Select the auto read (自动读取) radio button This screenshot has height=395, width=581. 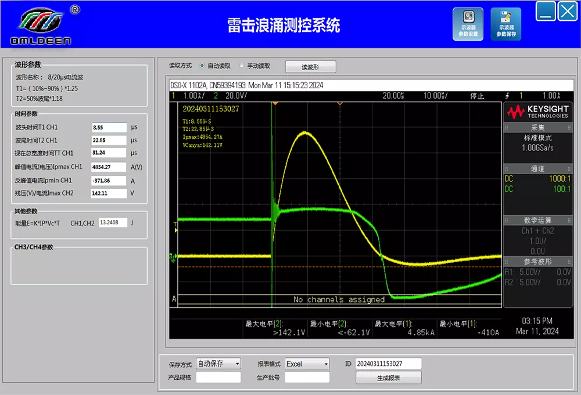[x=202, y=66]
